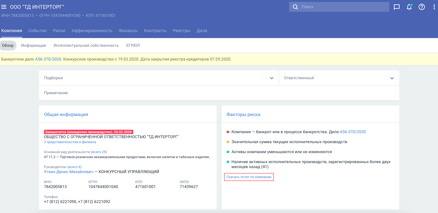
Task: Open Уткин Денис Михайлович profile link
Action: pyautogui.click(x=69, y=172)
